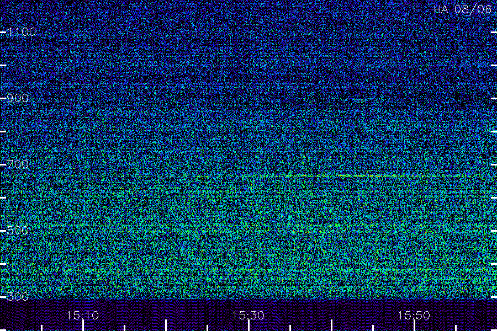Click the 300 frequency axis label
The width and height of the screenshot is (497, 331).
[18, 297]
